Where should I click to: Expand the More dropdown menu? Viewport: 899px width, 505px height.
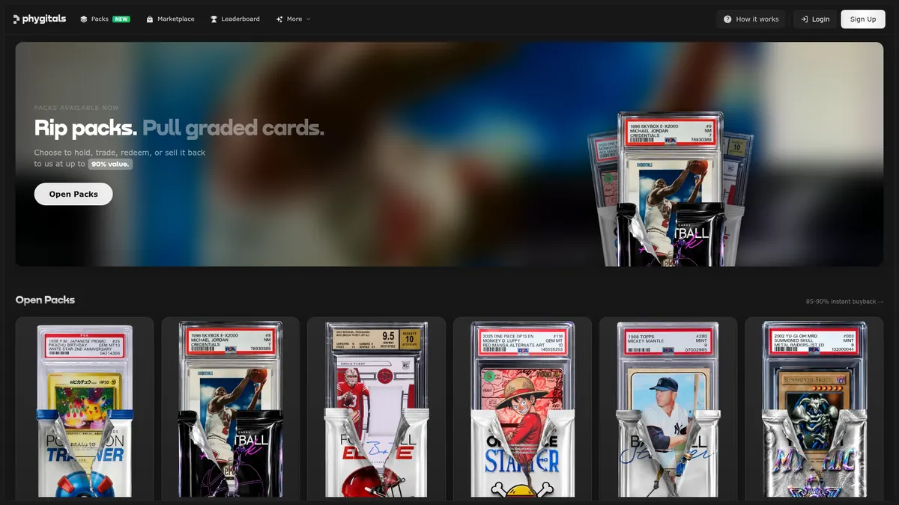(x=293, y=19)
